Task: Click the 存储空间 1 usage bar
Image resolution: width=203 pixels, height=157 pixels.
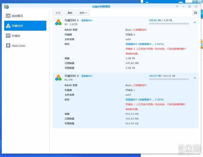Action: [169, 24]
